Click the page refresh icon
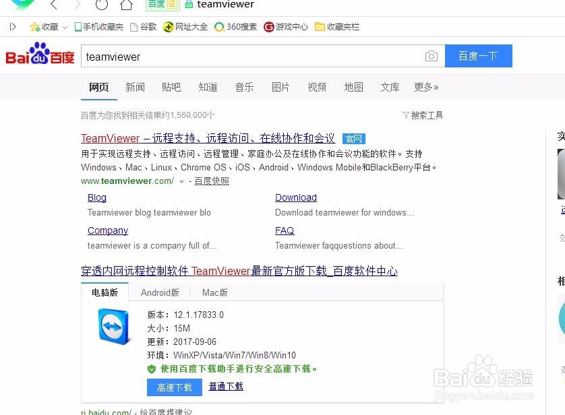 101,5
